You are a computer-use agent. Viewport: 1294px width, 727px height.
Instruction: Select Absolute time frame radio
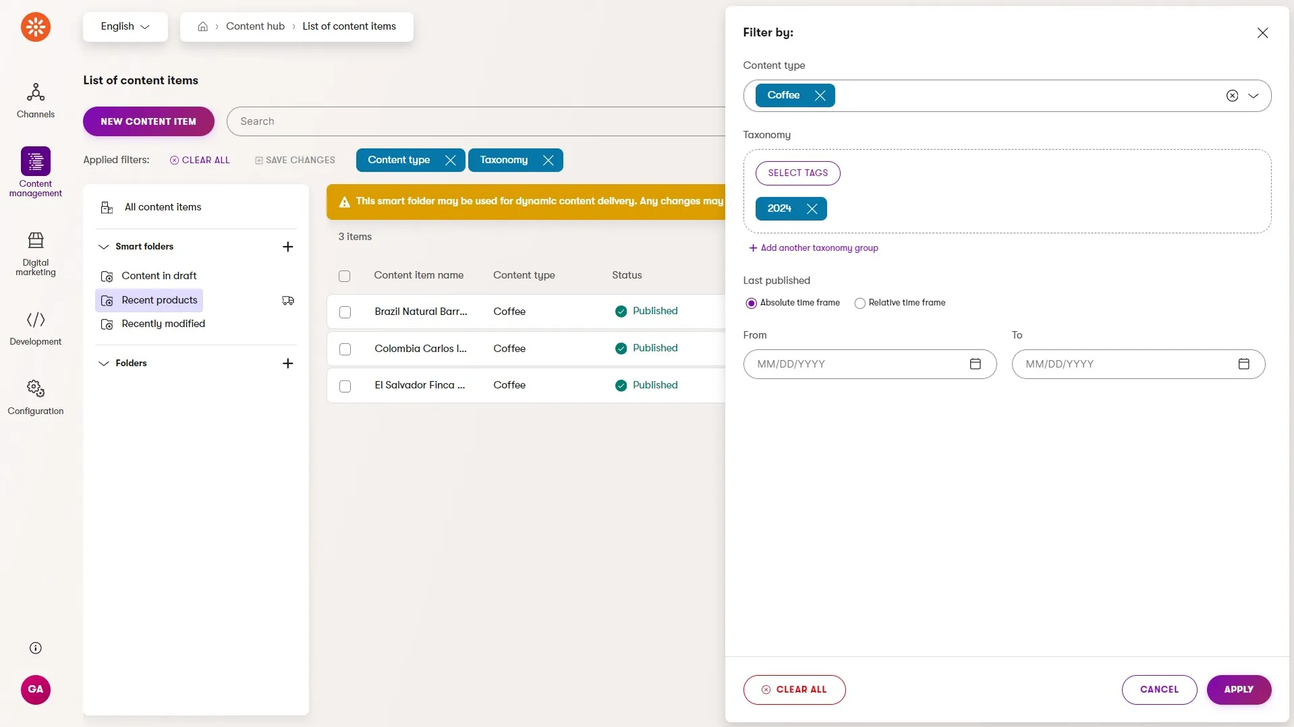tap(751, 303)
